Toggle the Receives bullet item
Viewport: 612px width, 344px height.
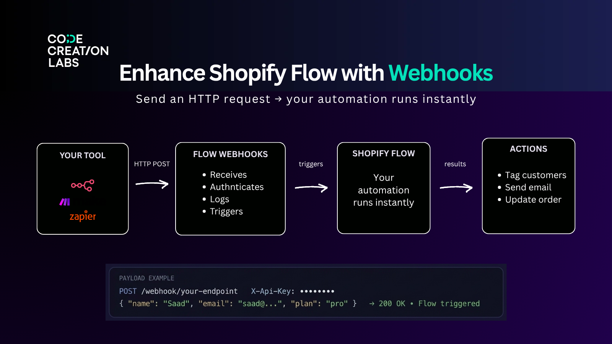(228, 175)
